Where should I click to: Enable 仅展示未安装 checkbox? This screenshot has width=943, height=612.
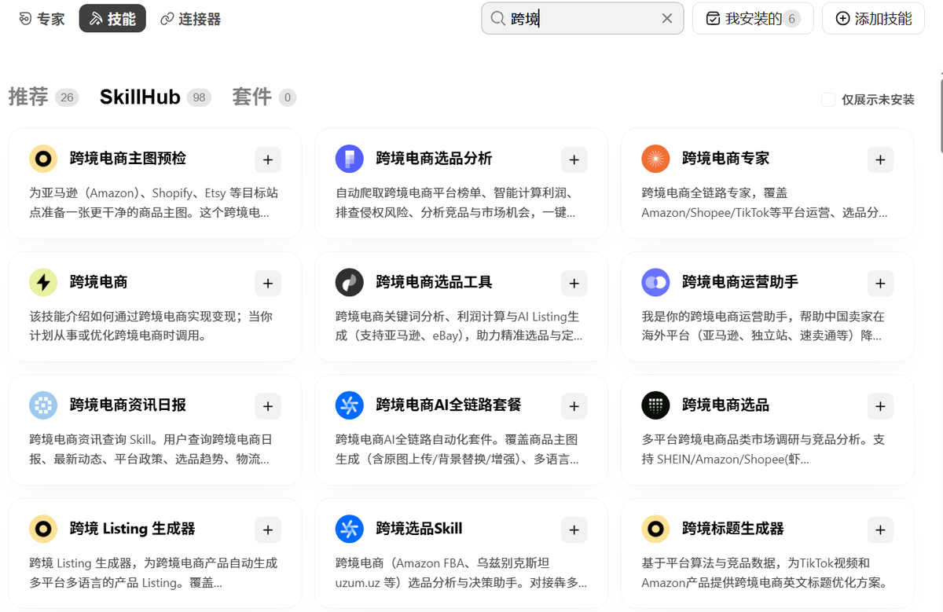(x=828, y=99)
